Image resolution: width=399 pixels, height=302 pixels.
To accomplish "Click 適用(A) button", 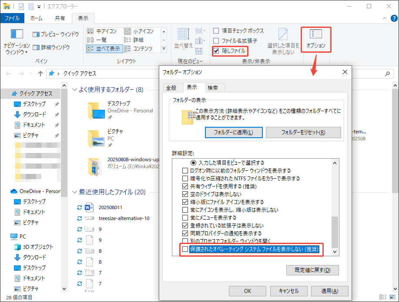I will 330,291.
